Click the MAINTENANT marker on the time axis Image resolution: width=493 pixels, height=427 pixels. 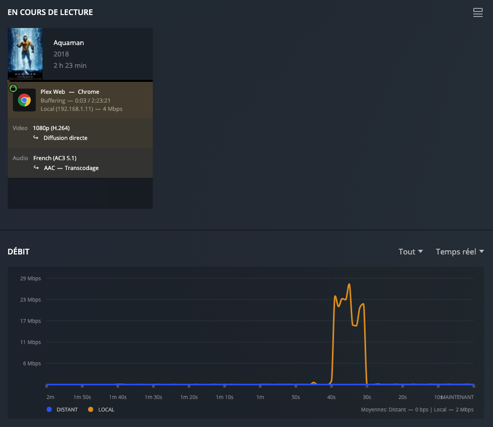[457, 397]
